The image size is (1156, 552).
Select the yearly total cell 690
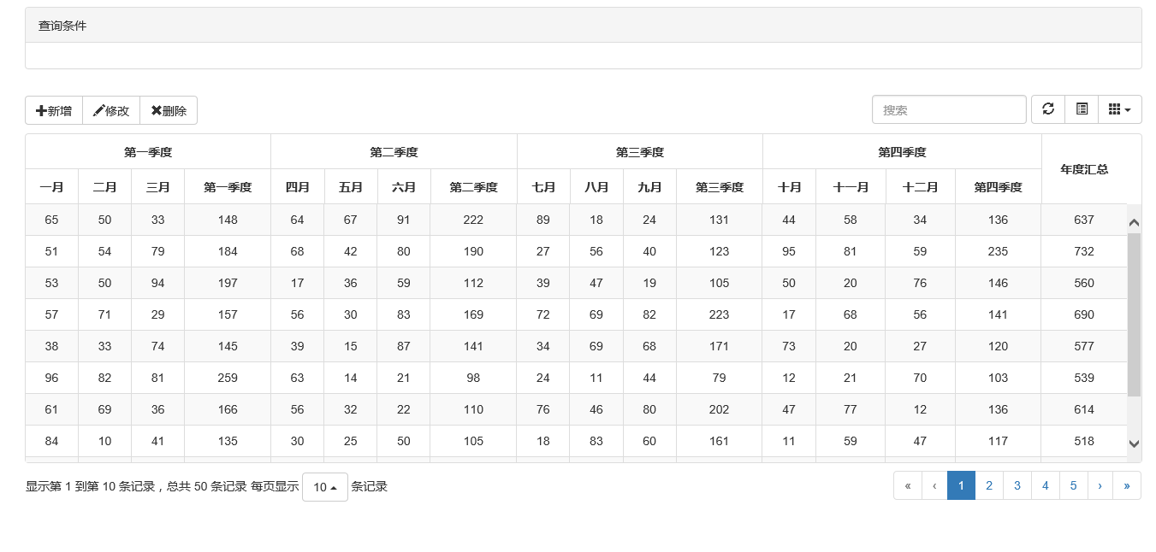pos(1084,314)
